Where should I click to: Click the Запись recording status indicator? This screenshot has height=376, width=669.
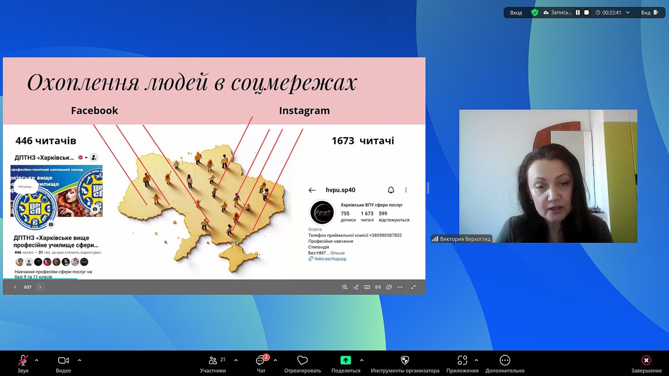[557, 12]
